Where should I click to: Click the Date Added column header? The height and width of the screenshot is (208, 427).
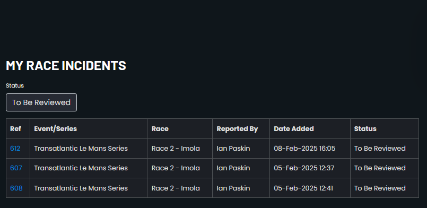(x=294, y=128)
